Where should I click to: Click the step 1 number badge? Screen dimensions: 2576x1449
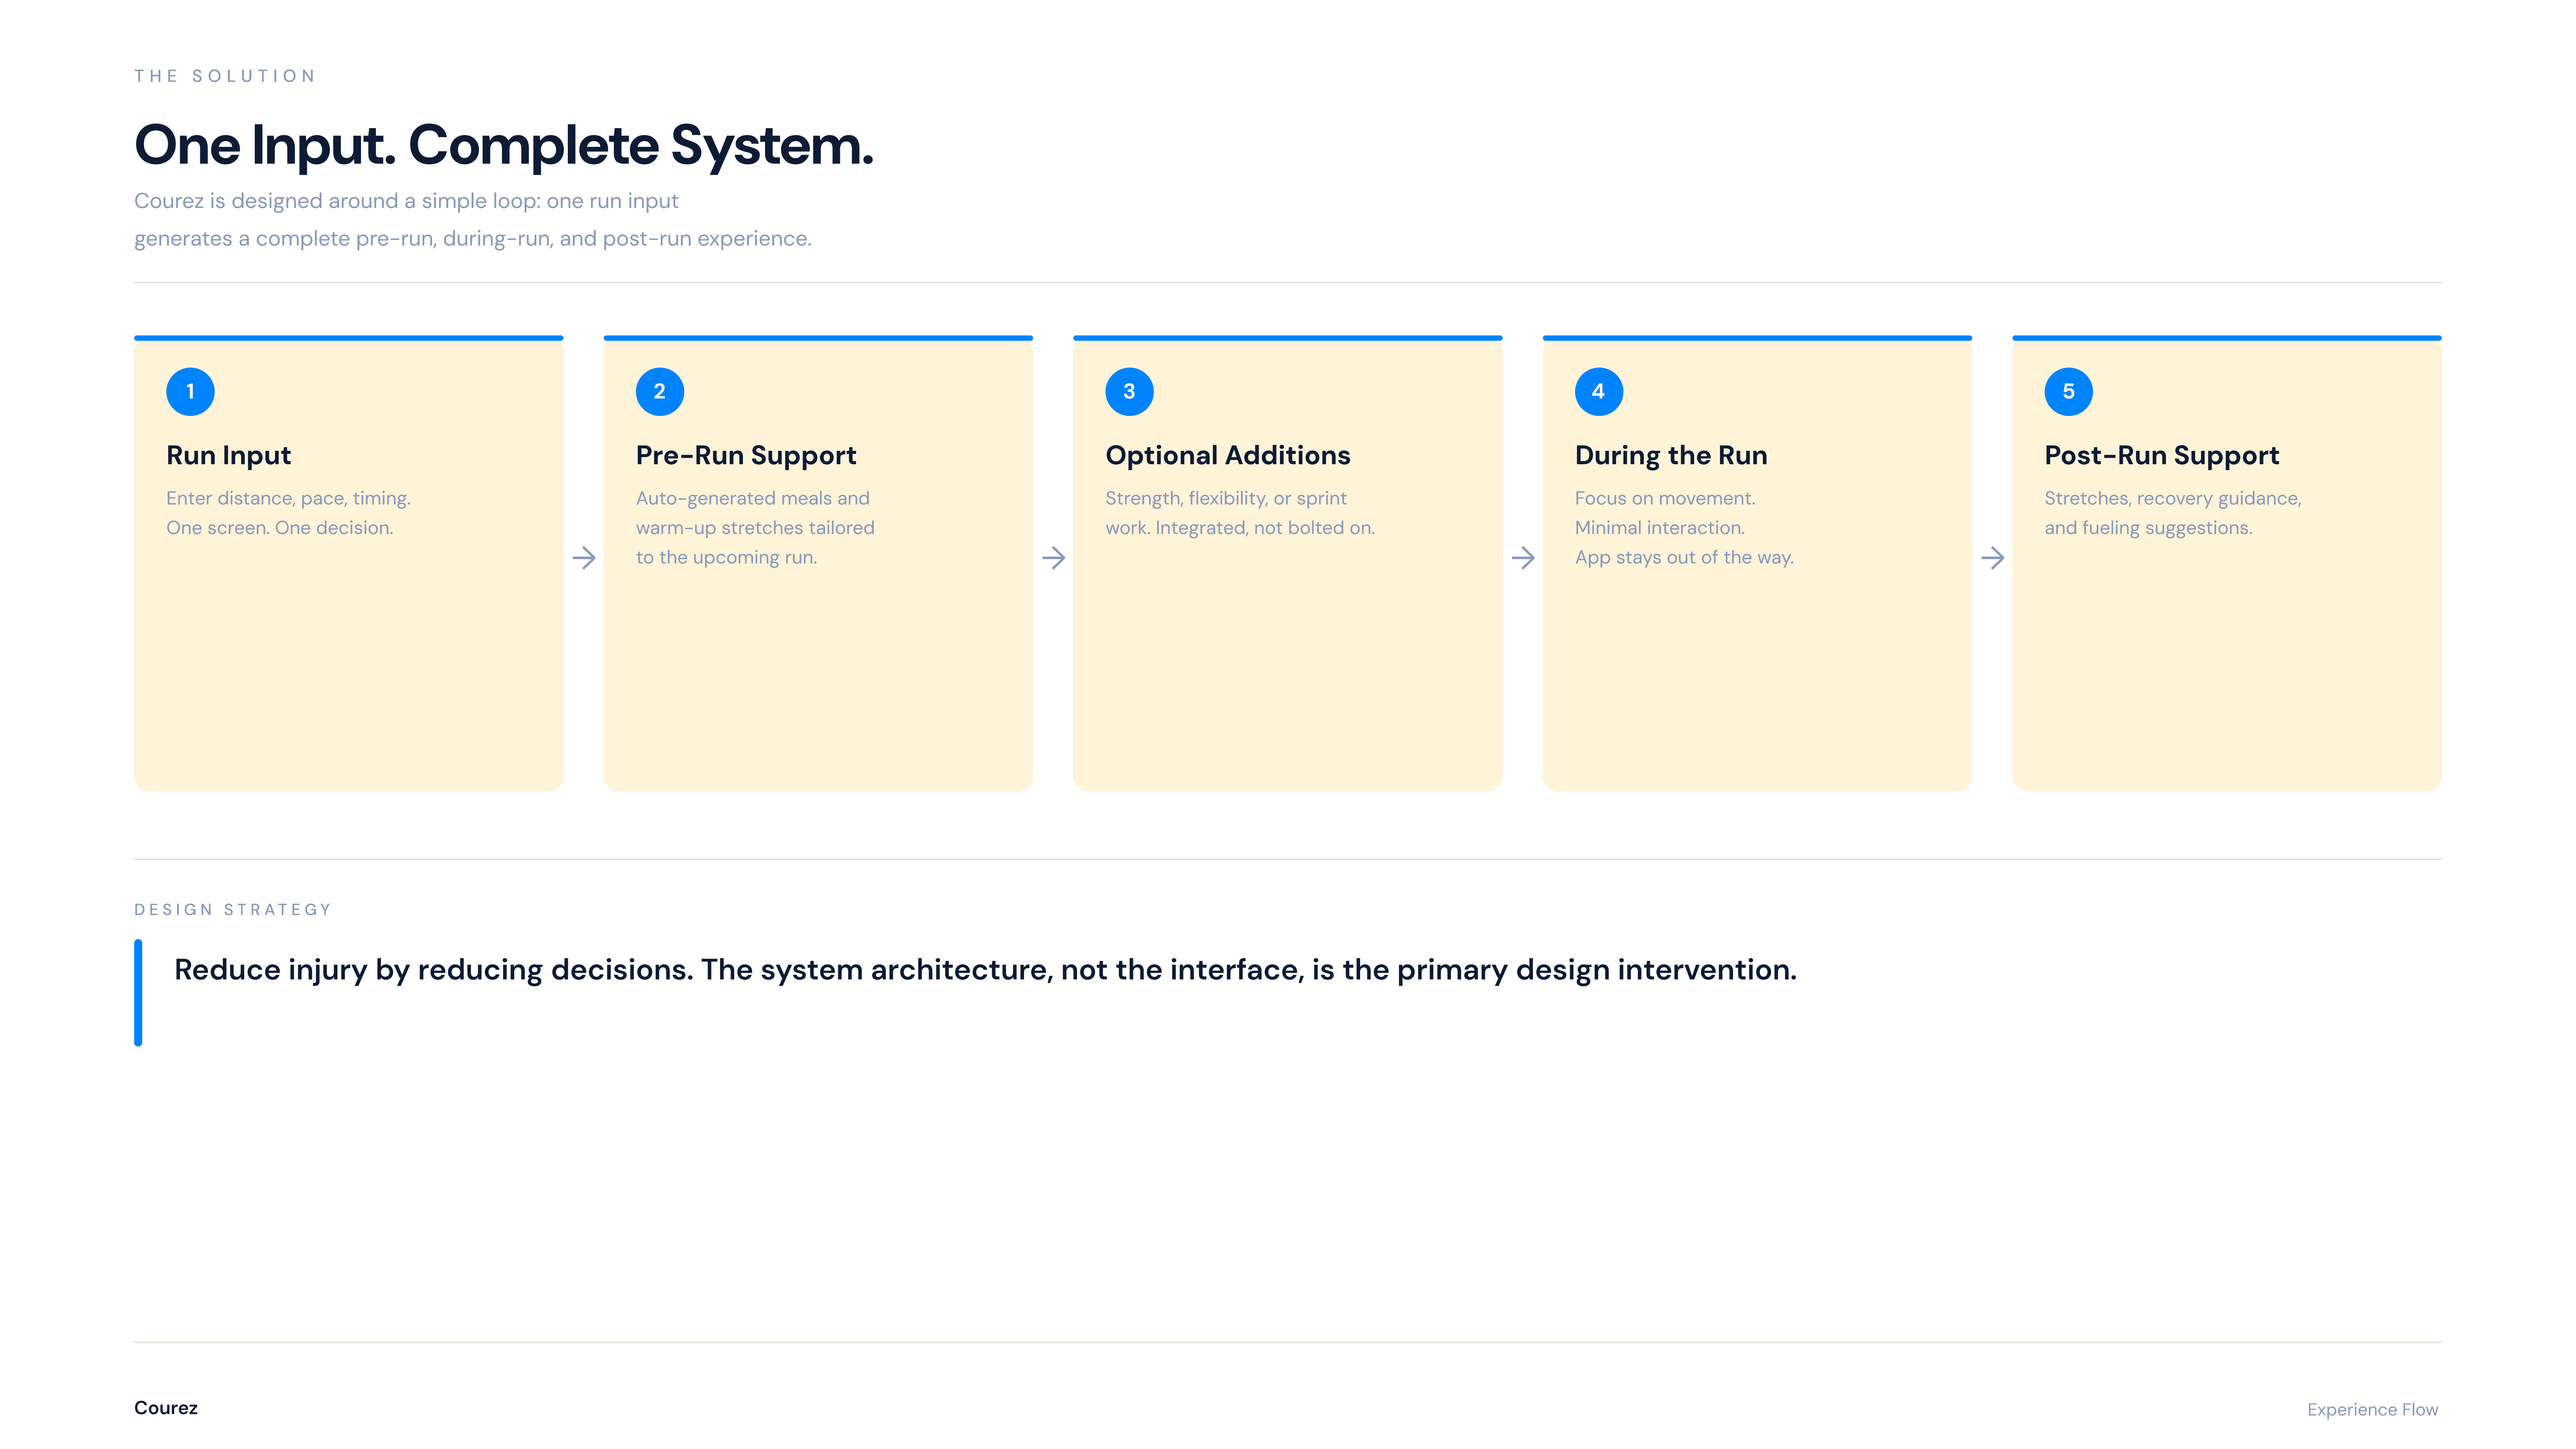[x=190, y=391]
